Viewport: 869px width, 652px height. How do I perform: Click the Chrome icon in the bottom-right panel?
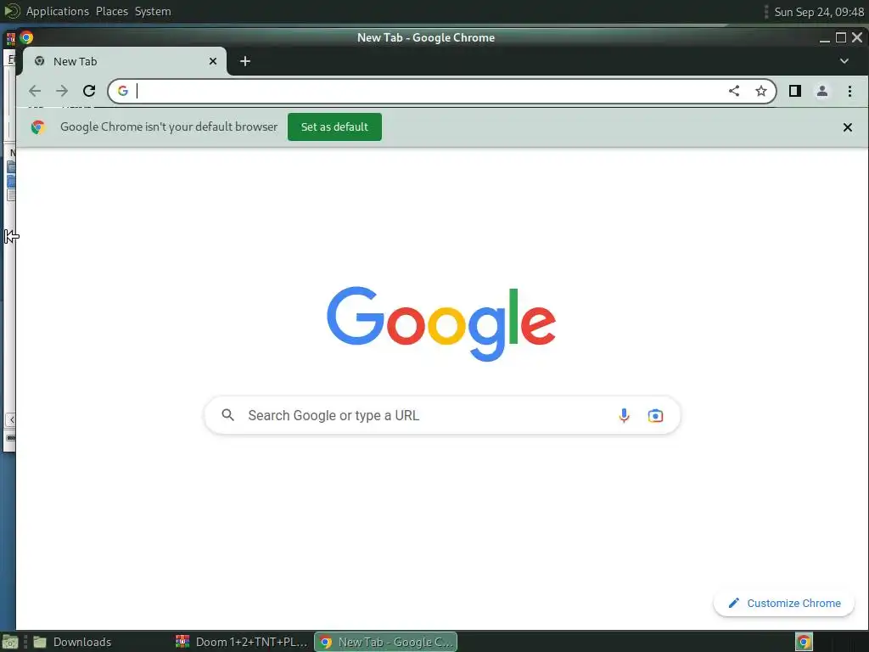(804, 642)
